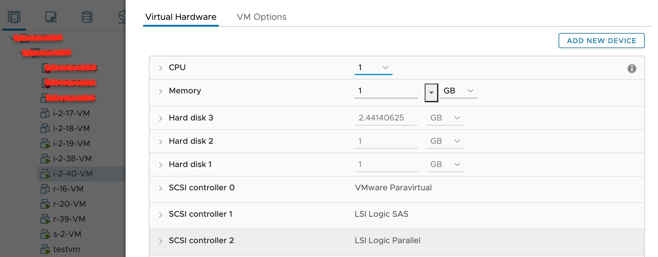
Task: Open the Memory unit GB dropdown
Action: coord(458,91)
